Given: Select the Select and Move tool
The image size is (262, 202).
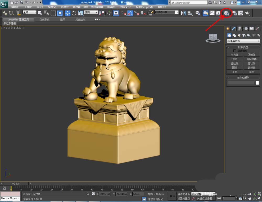Looking at the screenshot, I should [67, 13].
